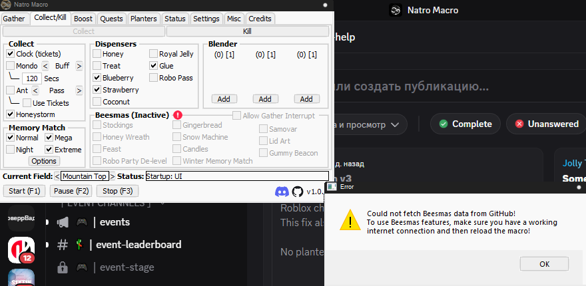This screenshot has height=286, width=586.
Task: Open the Discord link icon in Natro Macro
Action: [x=282, y=192]
